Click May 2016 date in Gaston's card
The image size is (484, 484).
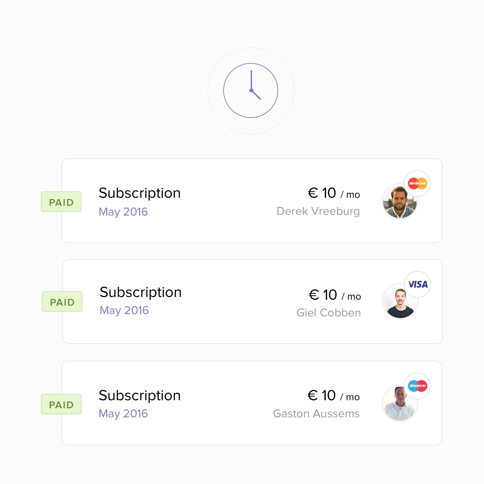(123, 414)
